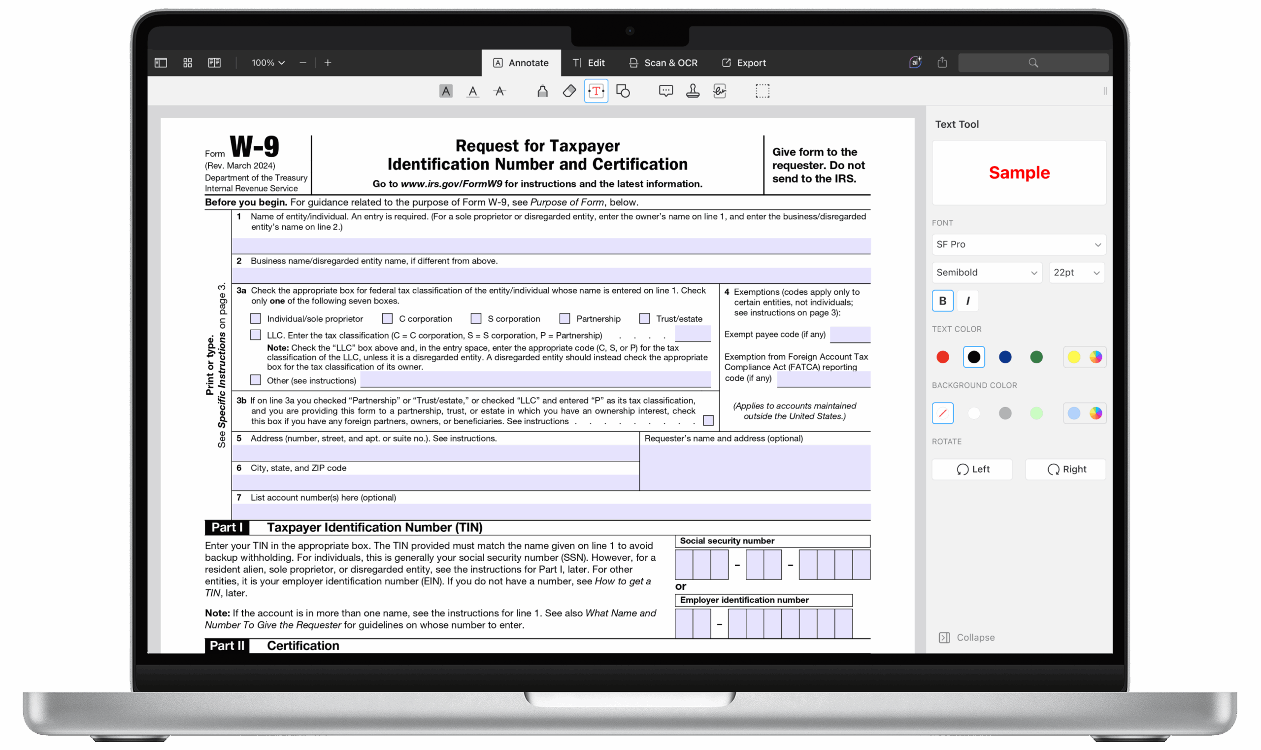Open the Signature tool
Viewport: 1261px width, 750px height.
coord(719,91)
